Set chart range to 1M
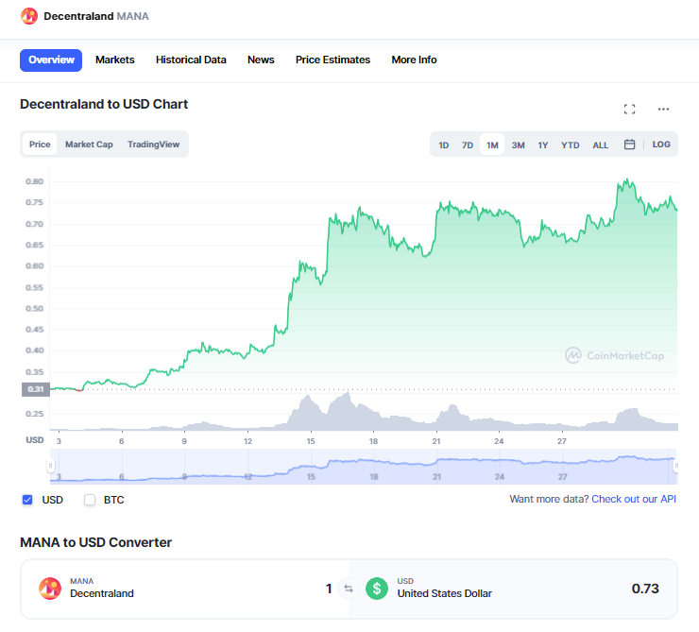 coord(492,145)
